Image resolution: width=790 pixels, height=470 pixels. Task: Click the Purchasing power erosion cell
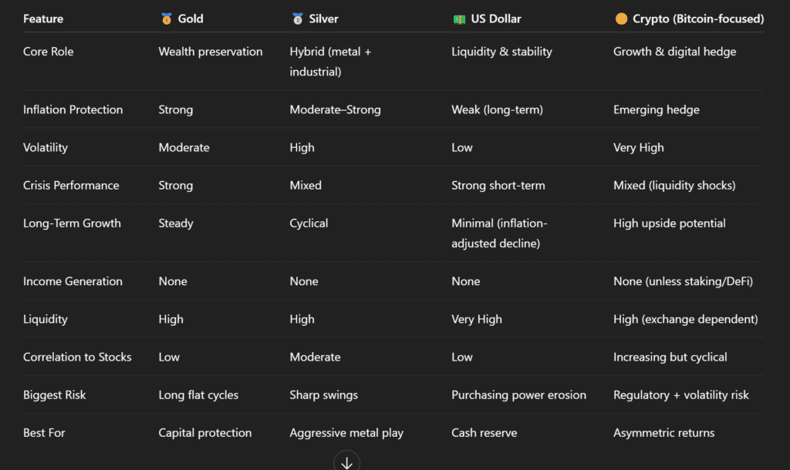[x=518, y=394]
